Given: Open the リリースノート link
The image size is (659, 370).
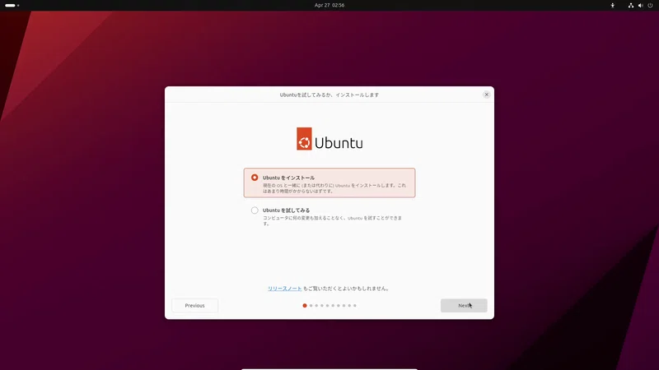Looking at the screenshot, I should point(284,289).
